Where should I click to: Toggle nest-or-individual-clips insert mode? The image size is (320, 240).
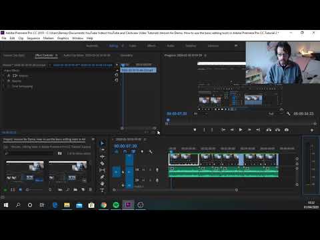117,152
